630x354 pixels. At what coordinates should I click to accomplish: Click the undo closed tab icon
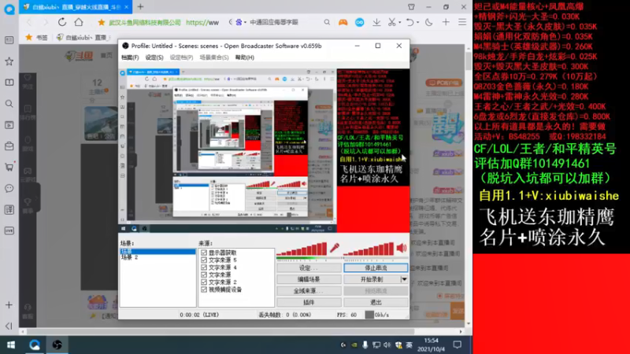tap(409, 23)
